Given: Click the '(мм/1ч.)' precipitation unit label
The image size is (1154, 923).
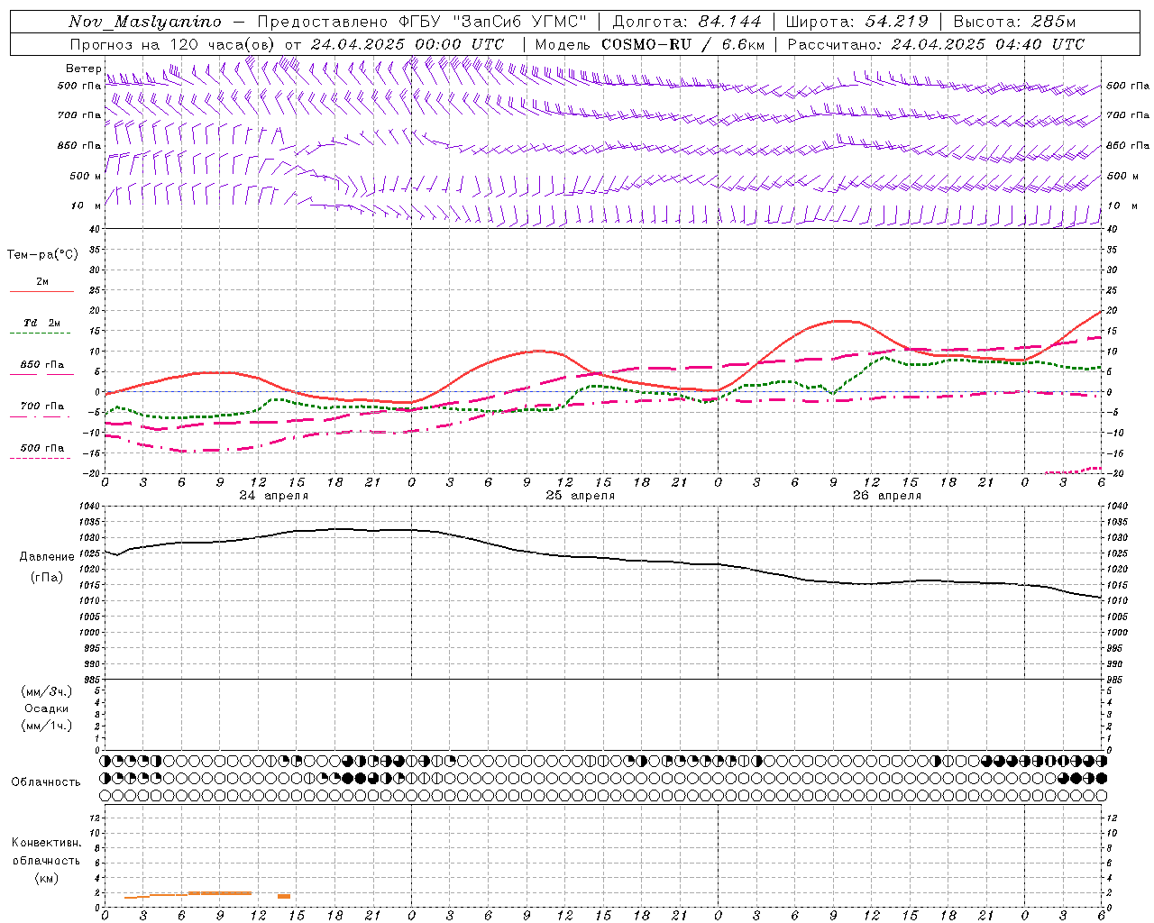Looking at the screenshot, I should (x=47, y=726).
